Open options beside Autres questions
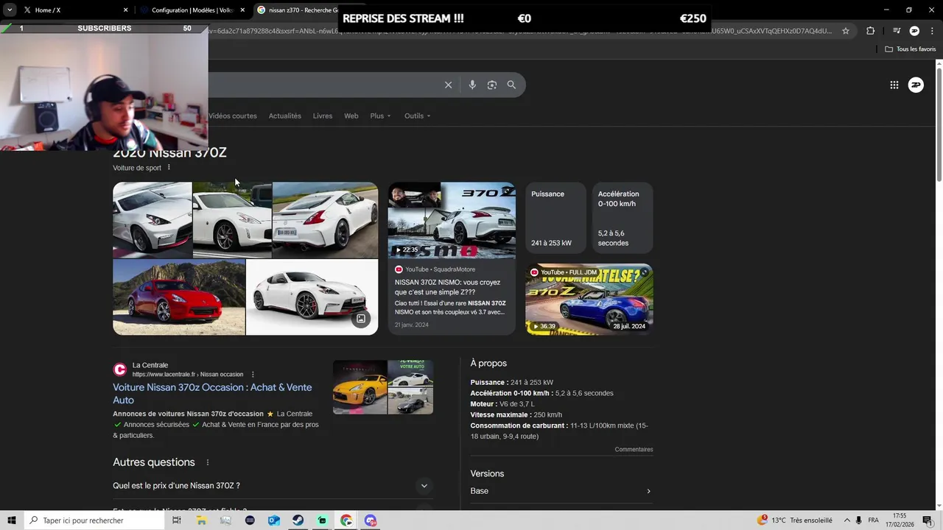 tap(208, 462)
